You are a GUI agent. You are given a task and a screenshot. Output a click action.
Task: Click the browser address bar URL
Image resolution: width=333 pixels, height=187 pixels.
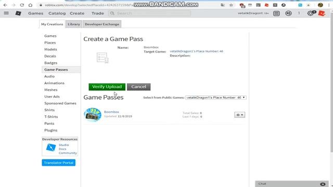coord(89,5)
